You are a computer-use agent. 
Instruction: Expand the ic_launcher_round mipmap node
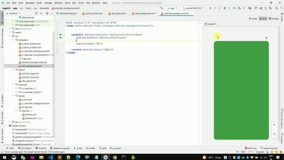point(16,92)
